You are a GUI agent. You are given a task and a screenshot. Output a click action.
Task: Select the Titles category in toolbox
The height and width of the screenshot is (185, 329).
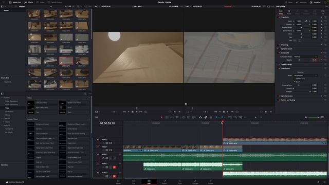[7, 108]
